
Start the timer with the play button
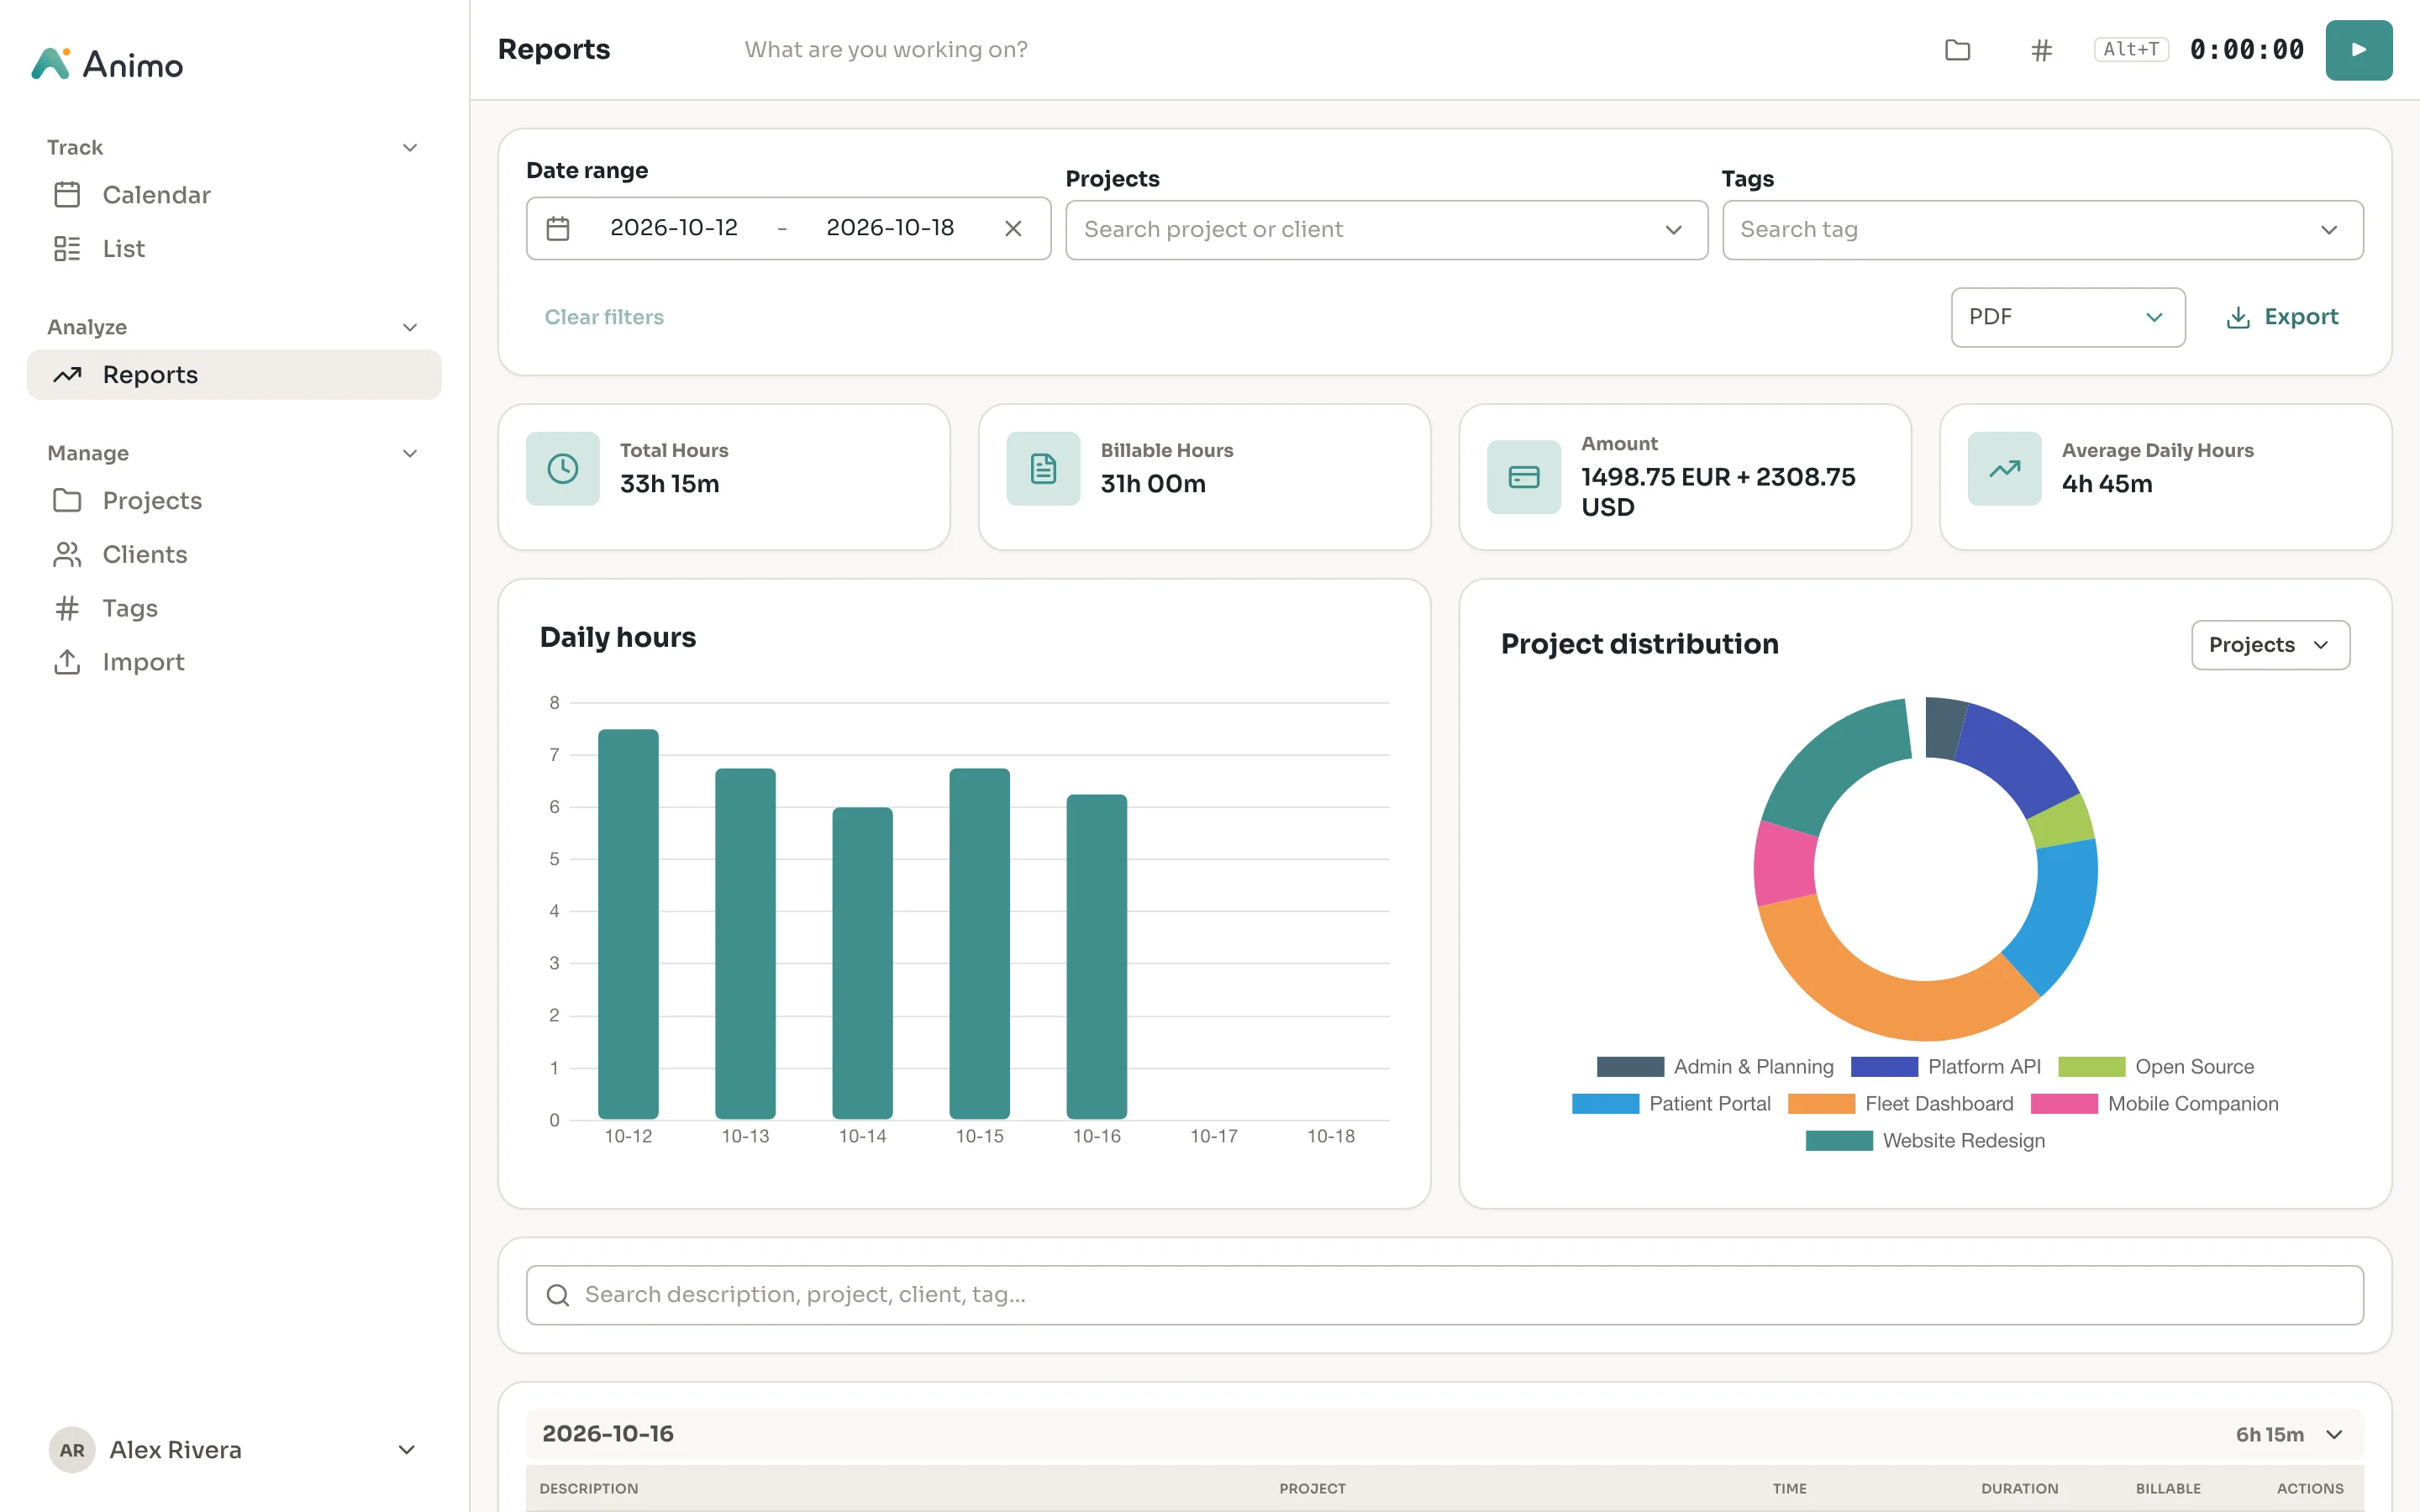2358,50
